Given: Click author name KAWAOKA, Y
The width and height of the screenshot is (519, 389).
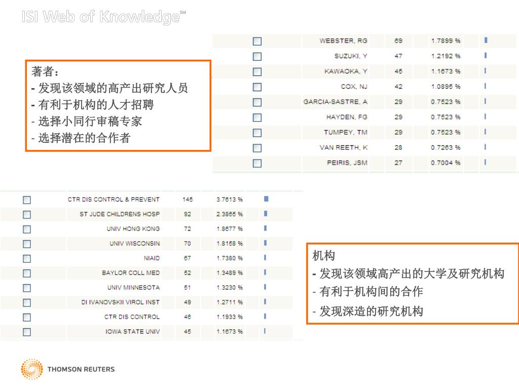Looking at the screenshot, I should coord(346,71).
